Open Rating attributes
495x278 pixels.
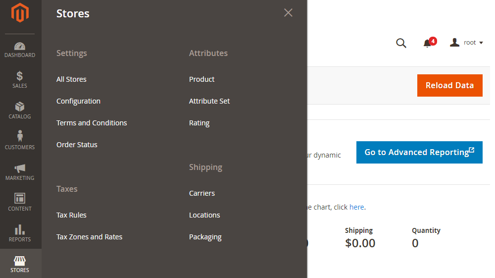coord(199,123)
